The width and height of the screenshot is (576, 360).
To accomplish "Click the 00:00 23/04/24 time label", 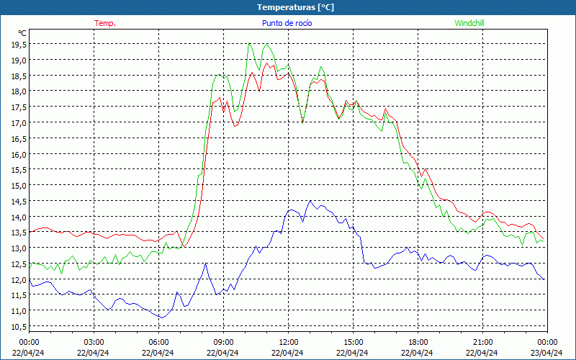I will pyautogui.click(x=547, y=348).
